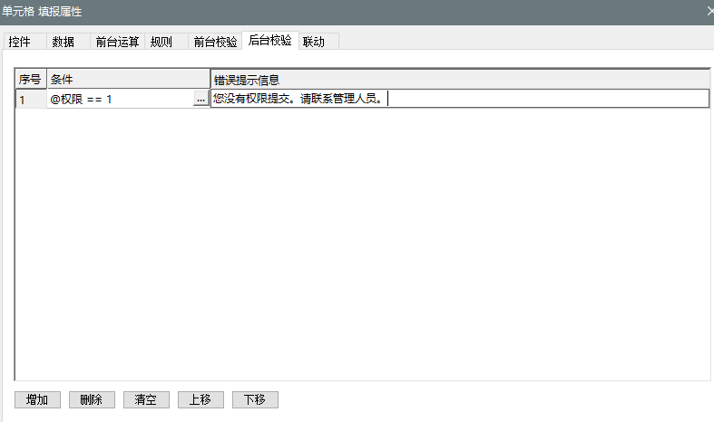The width and height of the screenshot is (714, 422).
Task: Click the 清空 button to clear all
Action: 146,399
